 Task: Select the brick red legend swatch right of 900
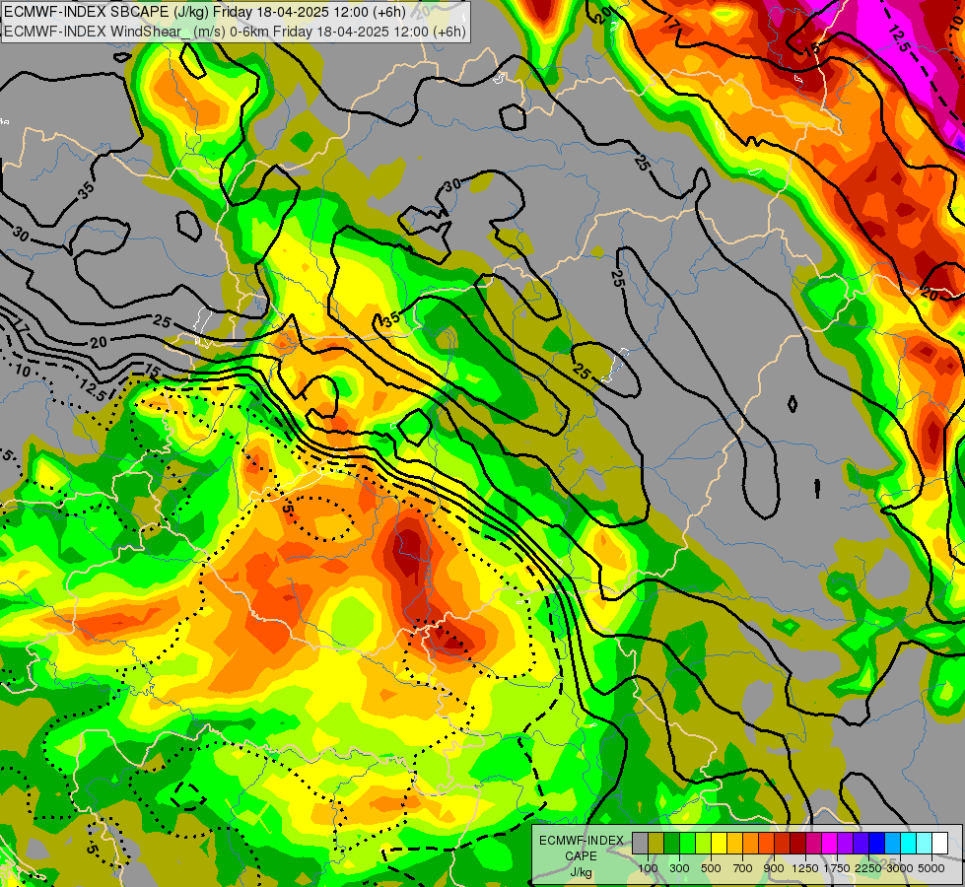point(783,844)
